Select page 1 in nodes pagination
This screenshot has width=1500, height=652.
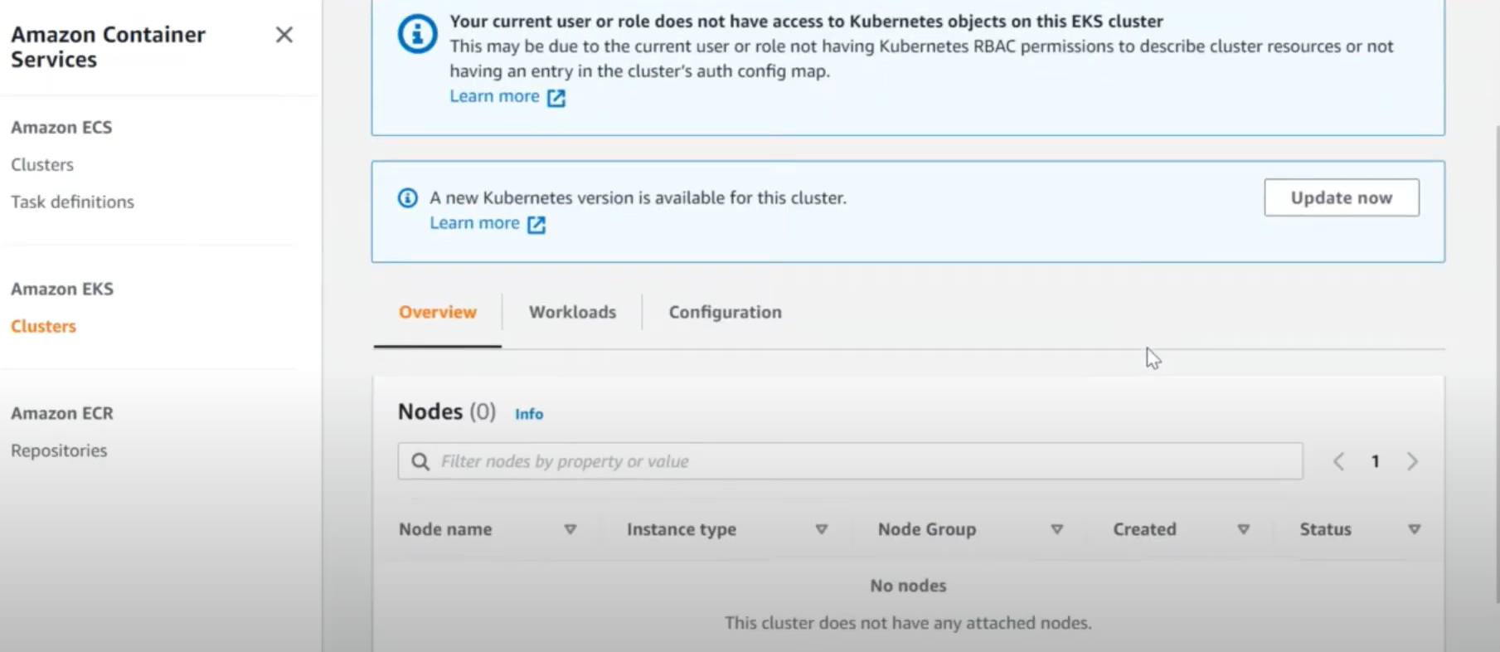[1375, 461]
